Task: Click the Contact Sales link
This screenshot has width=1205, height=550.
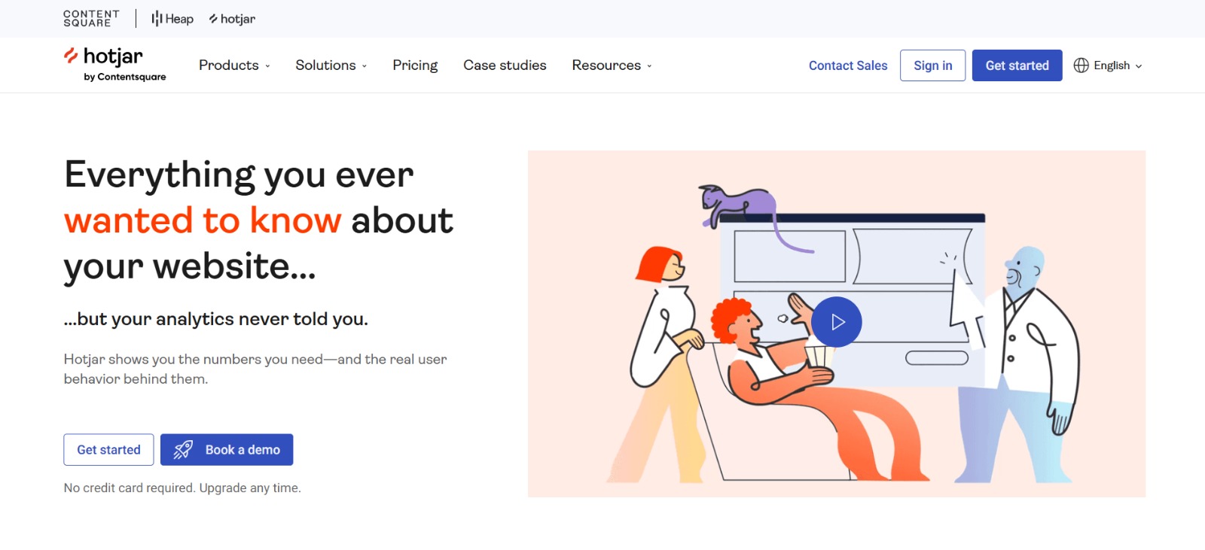Action: pyautogui.click(x=848, y=65)
